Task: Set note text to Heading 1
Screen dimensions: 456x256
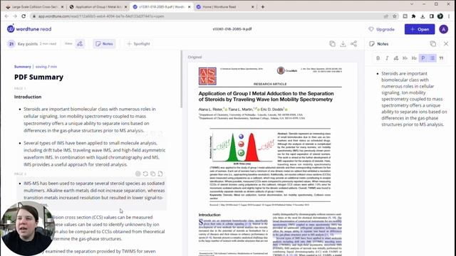Action: pyautogui.click(x=405, y=58)
